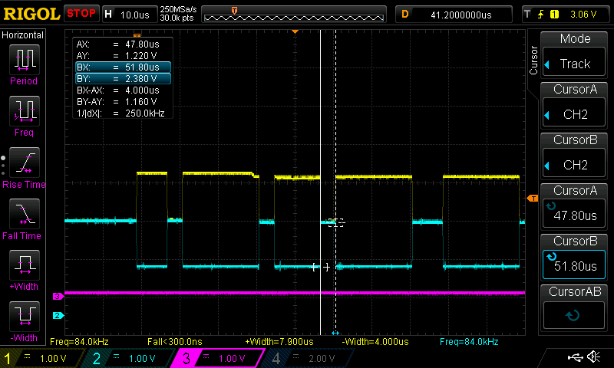Image resolution: width=614 pixels, height=368 pixels.
Task: Select the Fall Time measurement icon
Action: click(x=25, y=214)
